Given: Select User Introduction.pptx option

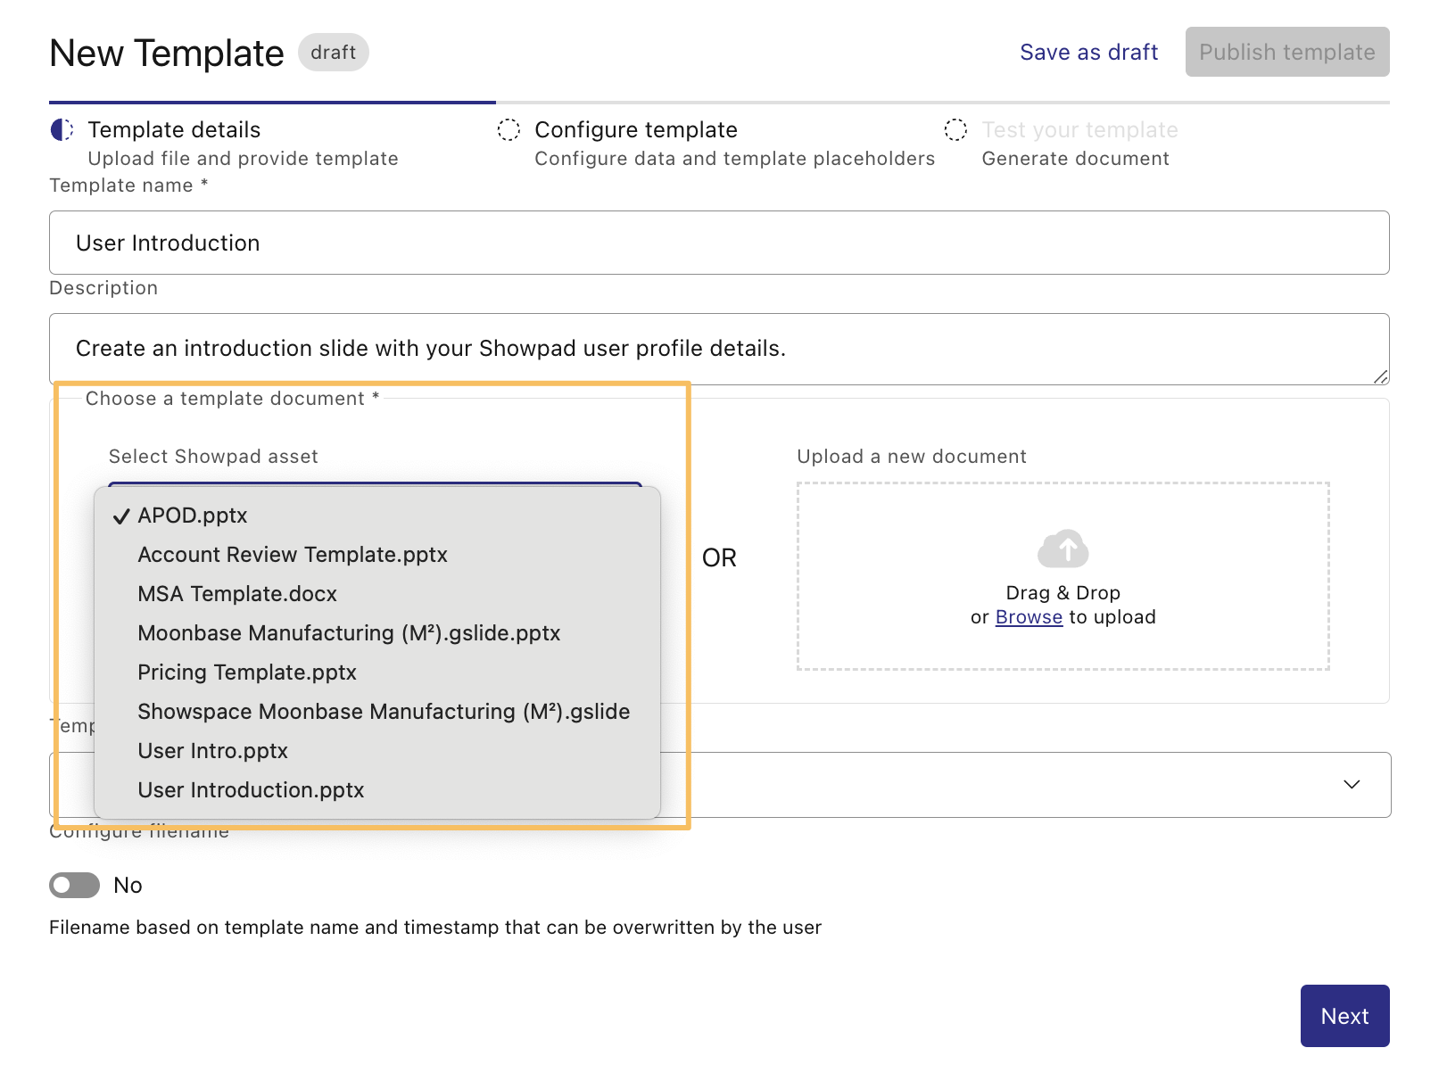Looking at the screenshot, I should [x=376, y=790].
